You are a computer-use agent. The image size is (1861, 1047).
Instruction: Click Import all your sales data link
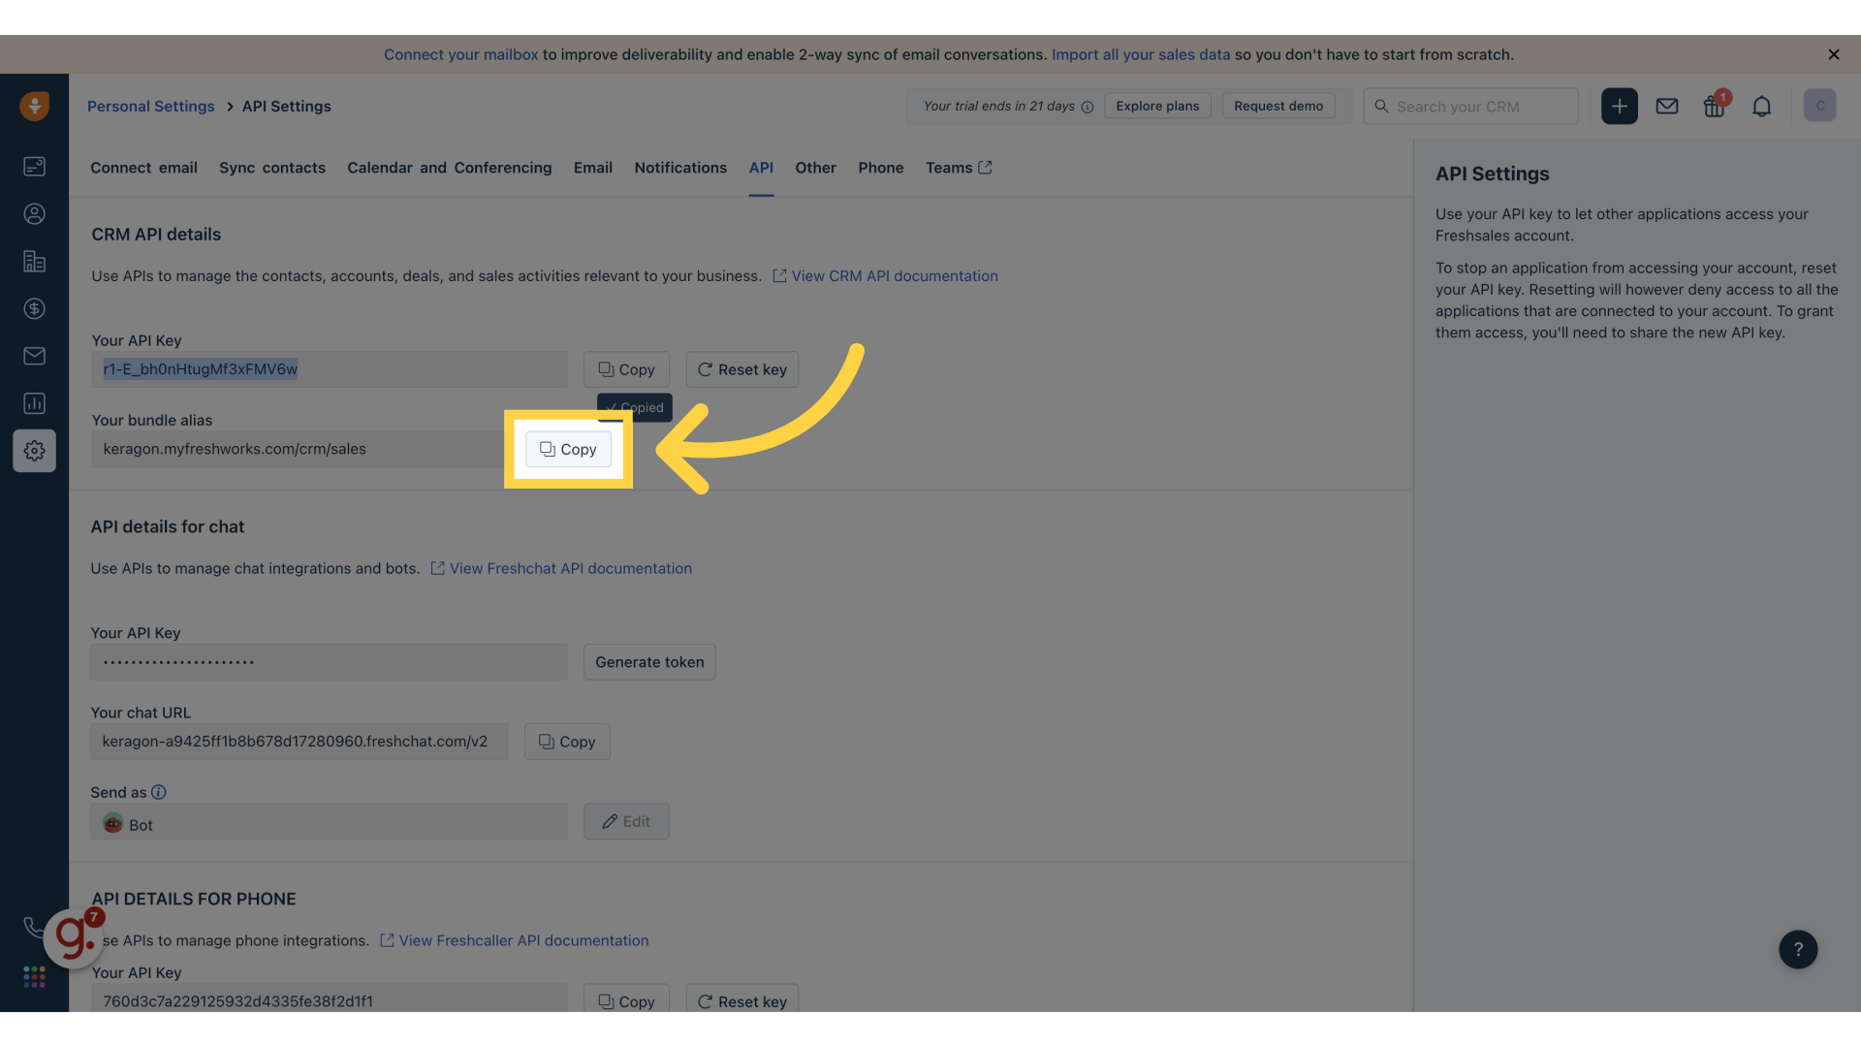(1141, 54)
